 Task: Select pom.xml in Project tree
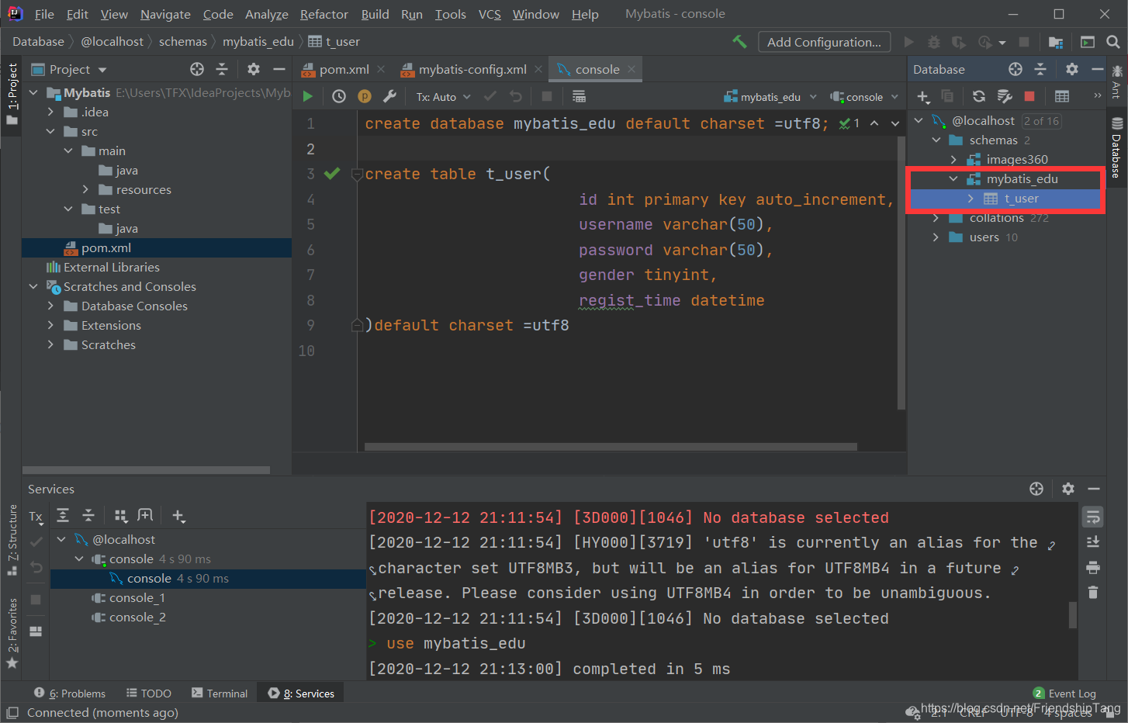click(x=157, y=247)
